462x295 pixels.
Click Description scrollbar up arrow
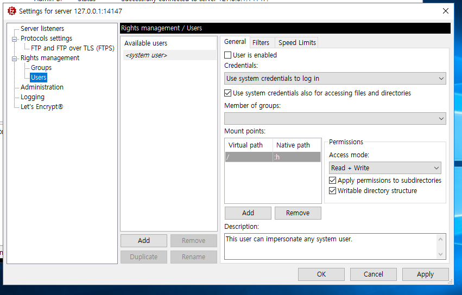pos(440,239)
